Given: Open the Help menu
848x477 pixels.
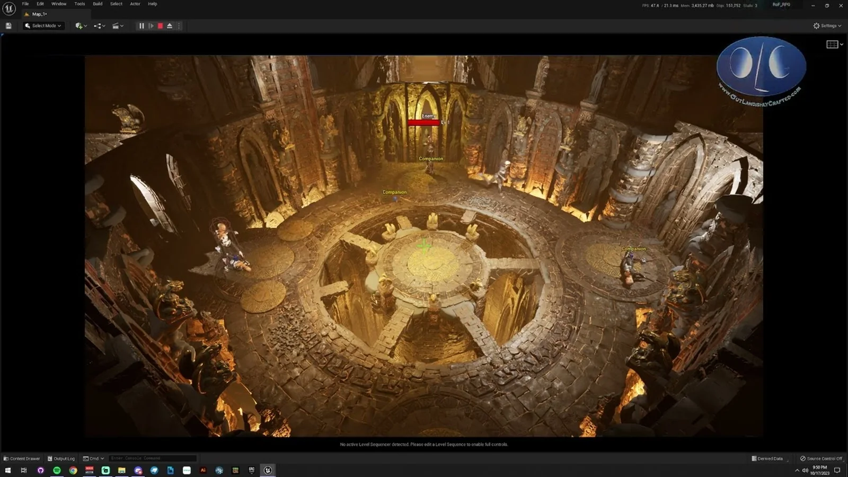Looking at the screenshot, I should (153, 4).
